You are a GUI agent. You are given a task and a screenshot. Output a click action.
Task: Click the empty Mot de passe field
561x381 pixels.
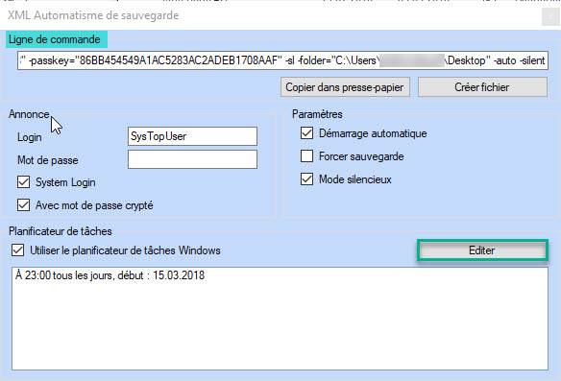[192, 159]
